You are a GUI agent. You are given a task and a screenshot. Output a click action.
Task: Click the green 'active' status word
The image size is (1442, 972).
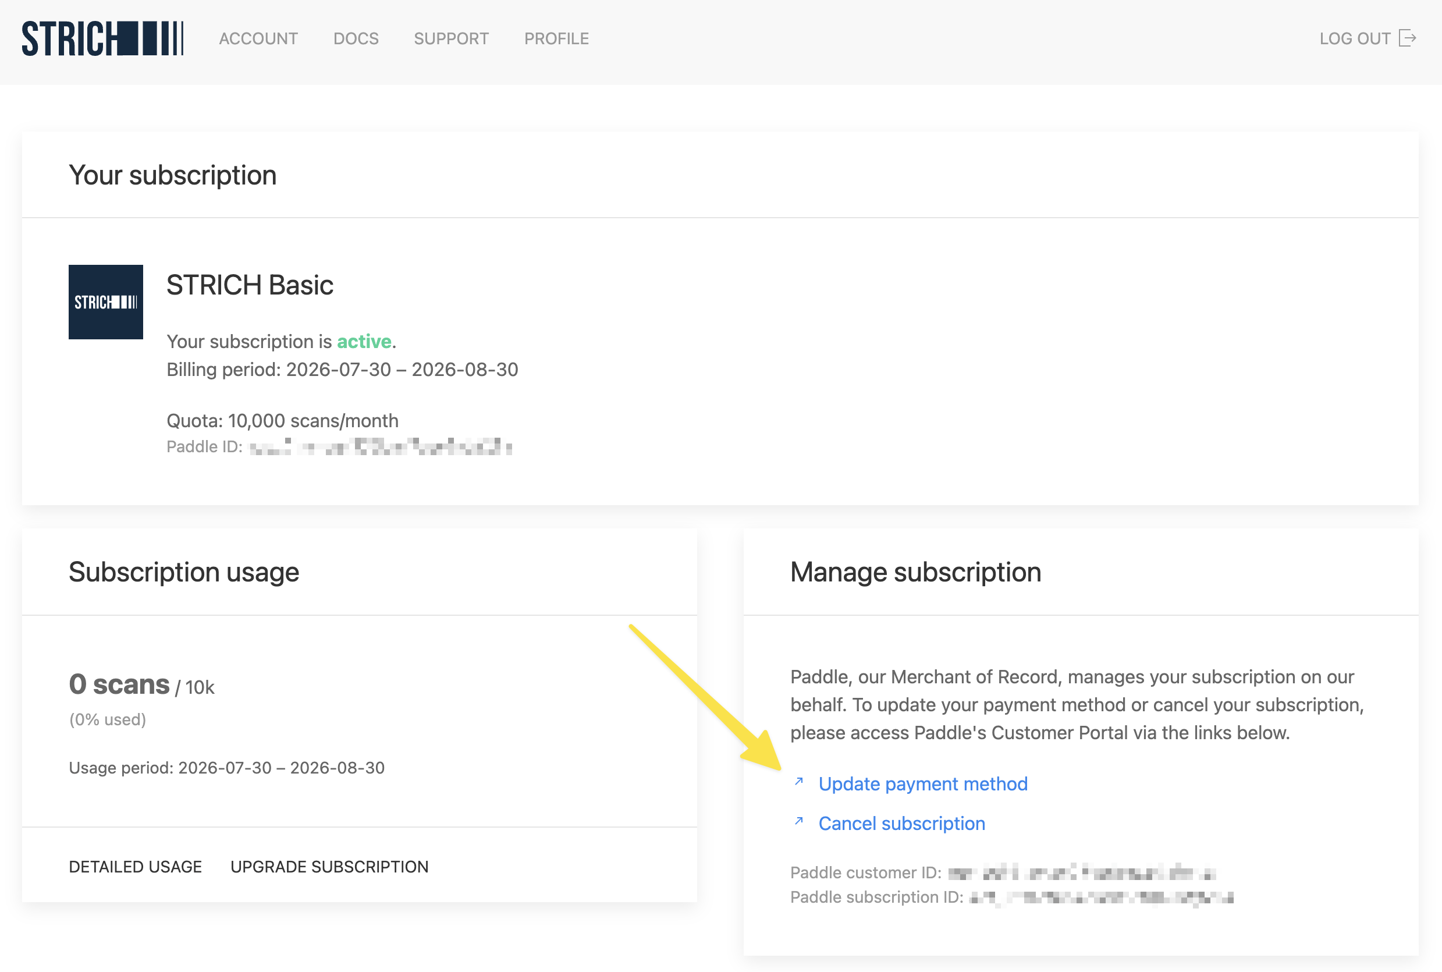coord(364,342)
